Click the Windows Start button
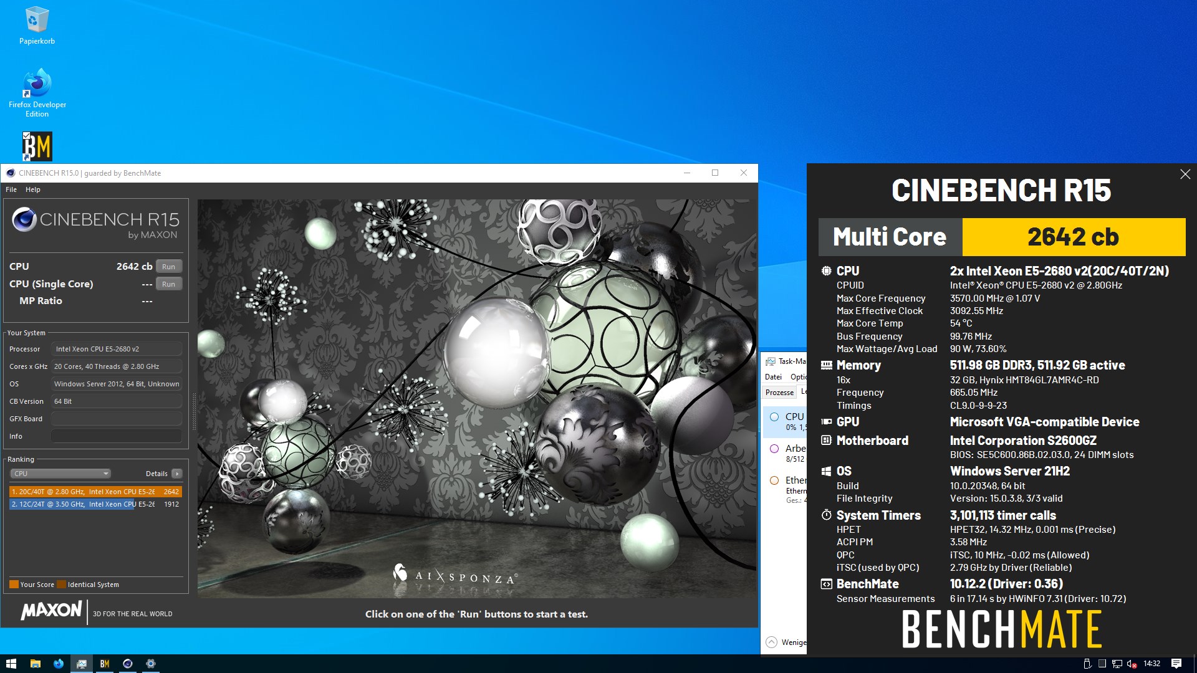 tap(11, 664)
